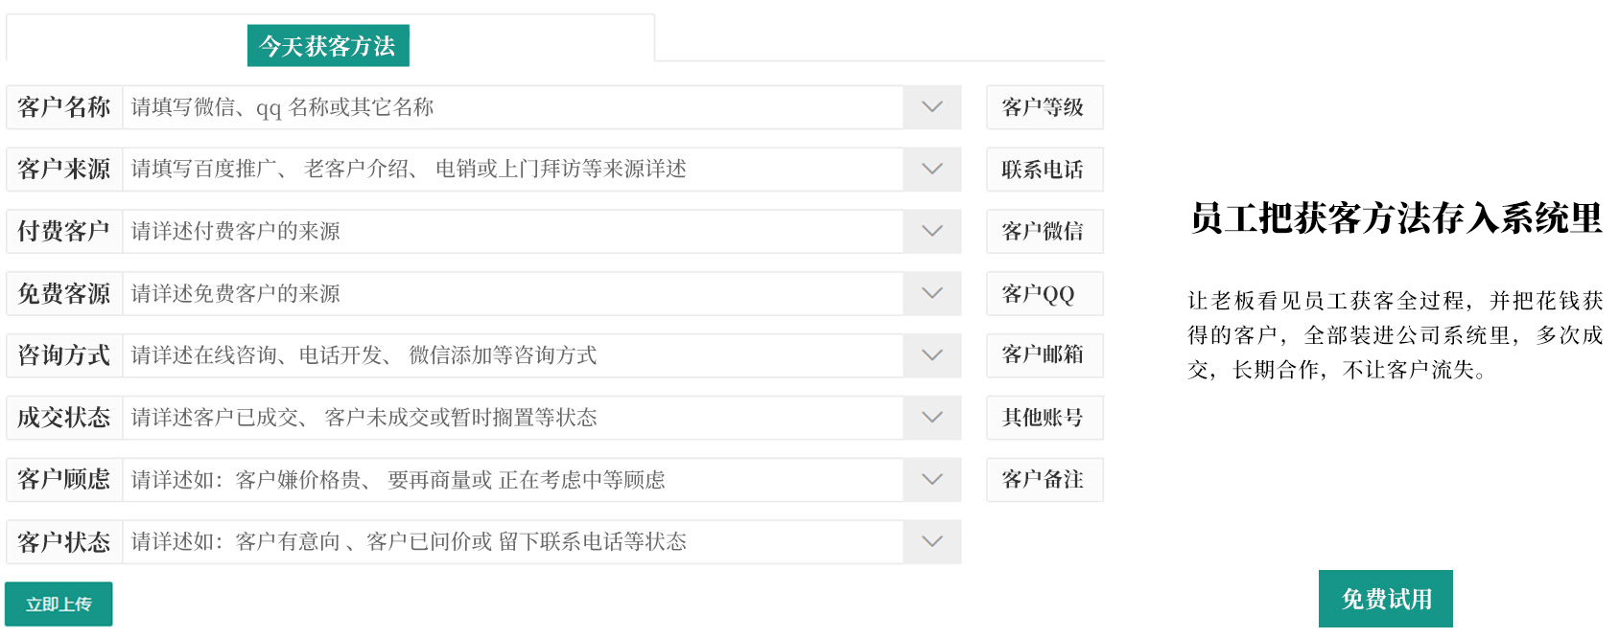Expand the 咨询方式 dropdown arrow

tap(931, 355)
